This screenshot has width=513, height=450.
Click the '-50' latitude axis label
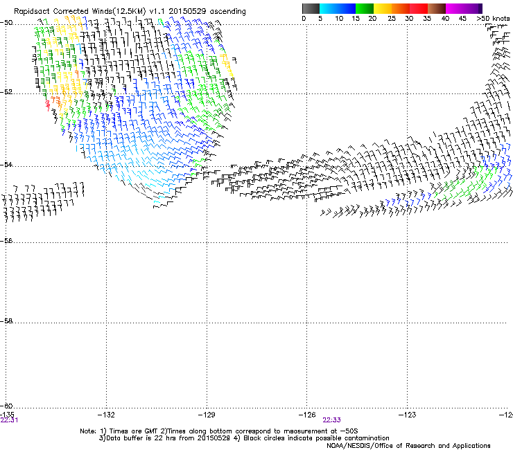click(6, 23)
